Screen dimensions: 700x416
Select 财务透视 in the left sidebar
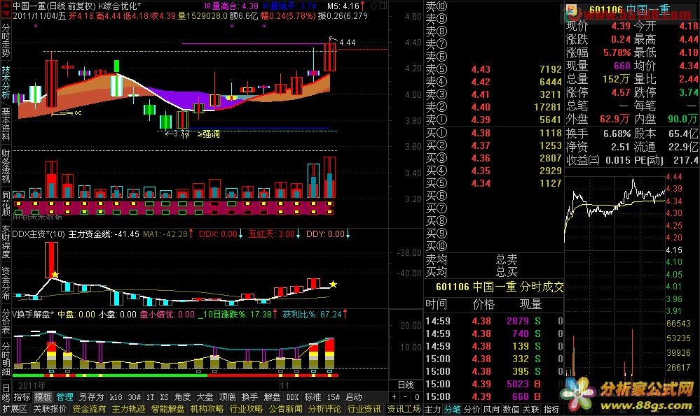(6, 166)
